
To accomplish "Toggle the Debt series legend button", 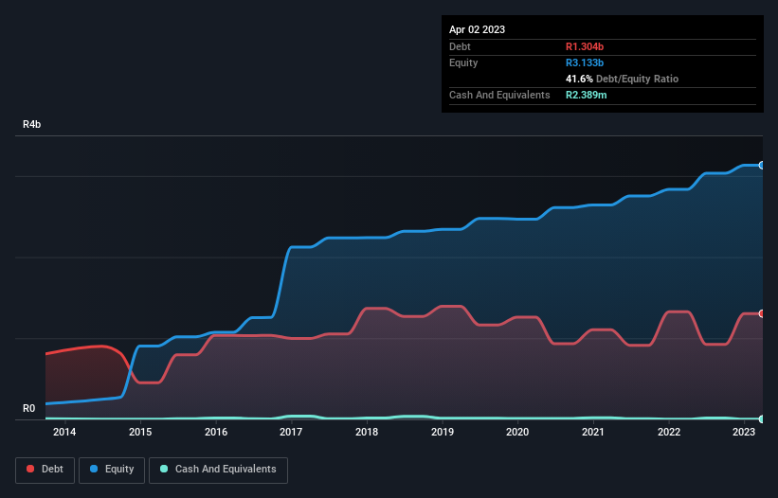I will pos(45,470).
